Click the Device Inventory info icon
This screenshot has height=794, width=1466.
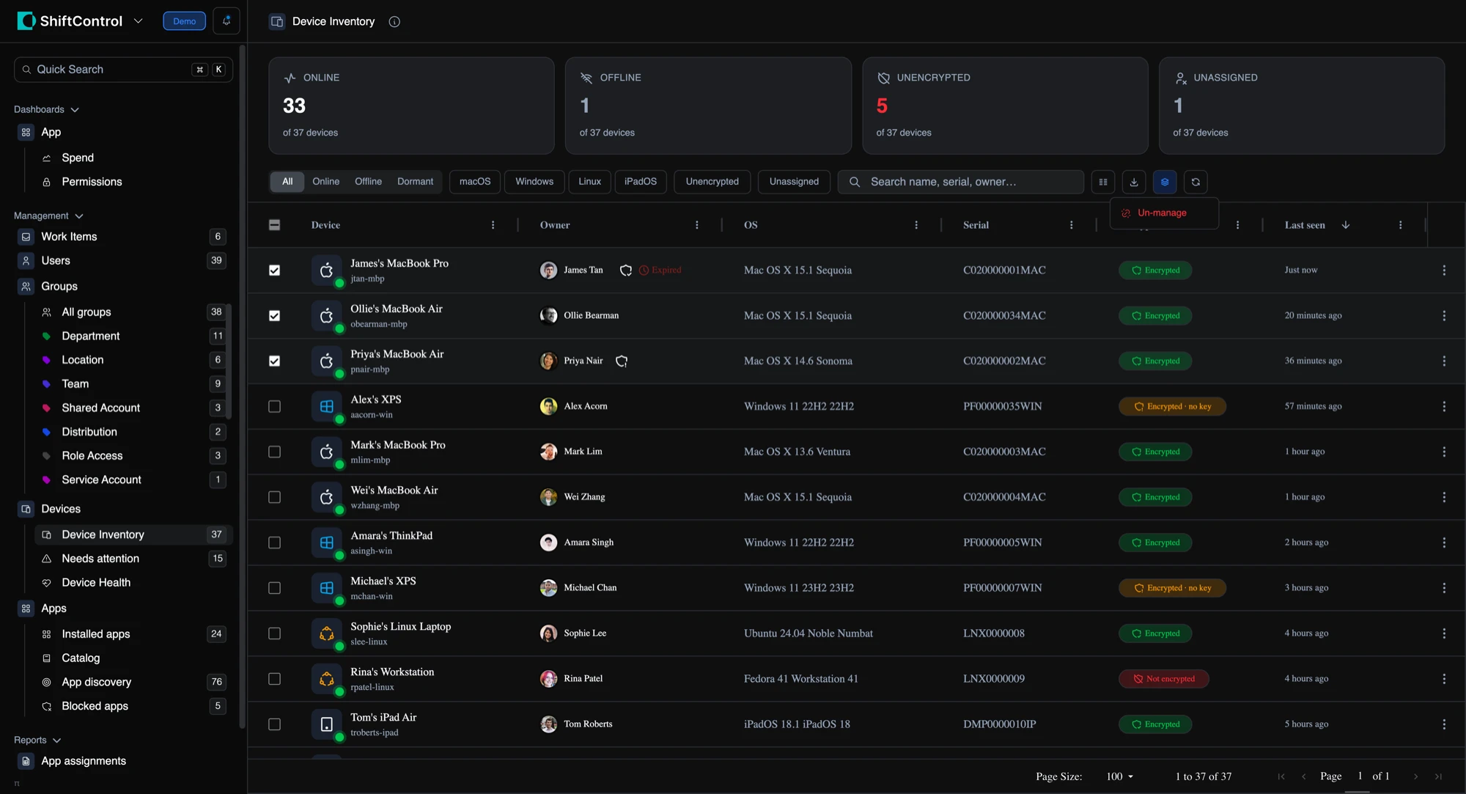click(x=394, y=22)
